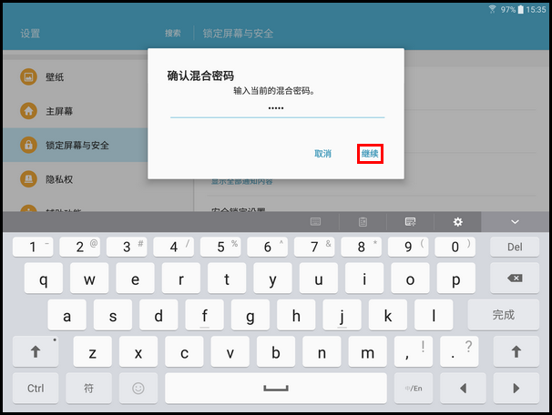Tap the 15:35 clock in status bar
The image size is (552, 415).
(536, 9)
